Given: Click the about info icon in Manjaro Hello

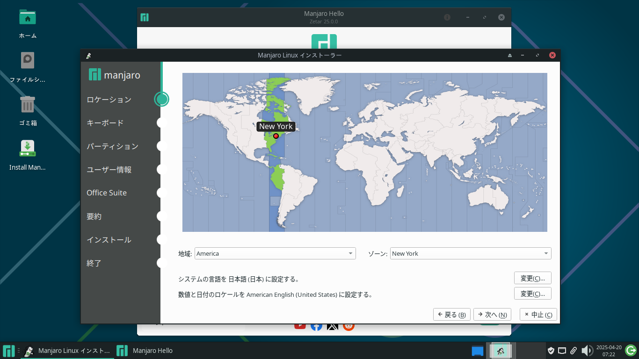Looking at the screenshot, I should pyautogui.click(x=447, y=17).
